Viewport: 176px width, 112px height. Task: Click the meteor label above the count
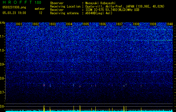pyautogui.click(x=40, y=9)
